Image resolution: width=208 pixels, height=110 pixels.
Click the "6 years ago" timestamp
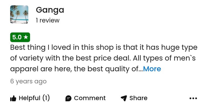click(x=28, y=81)
